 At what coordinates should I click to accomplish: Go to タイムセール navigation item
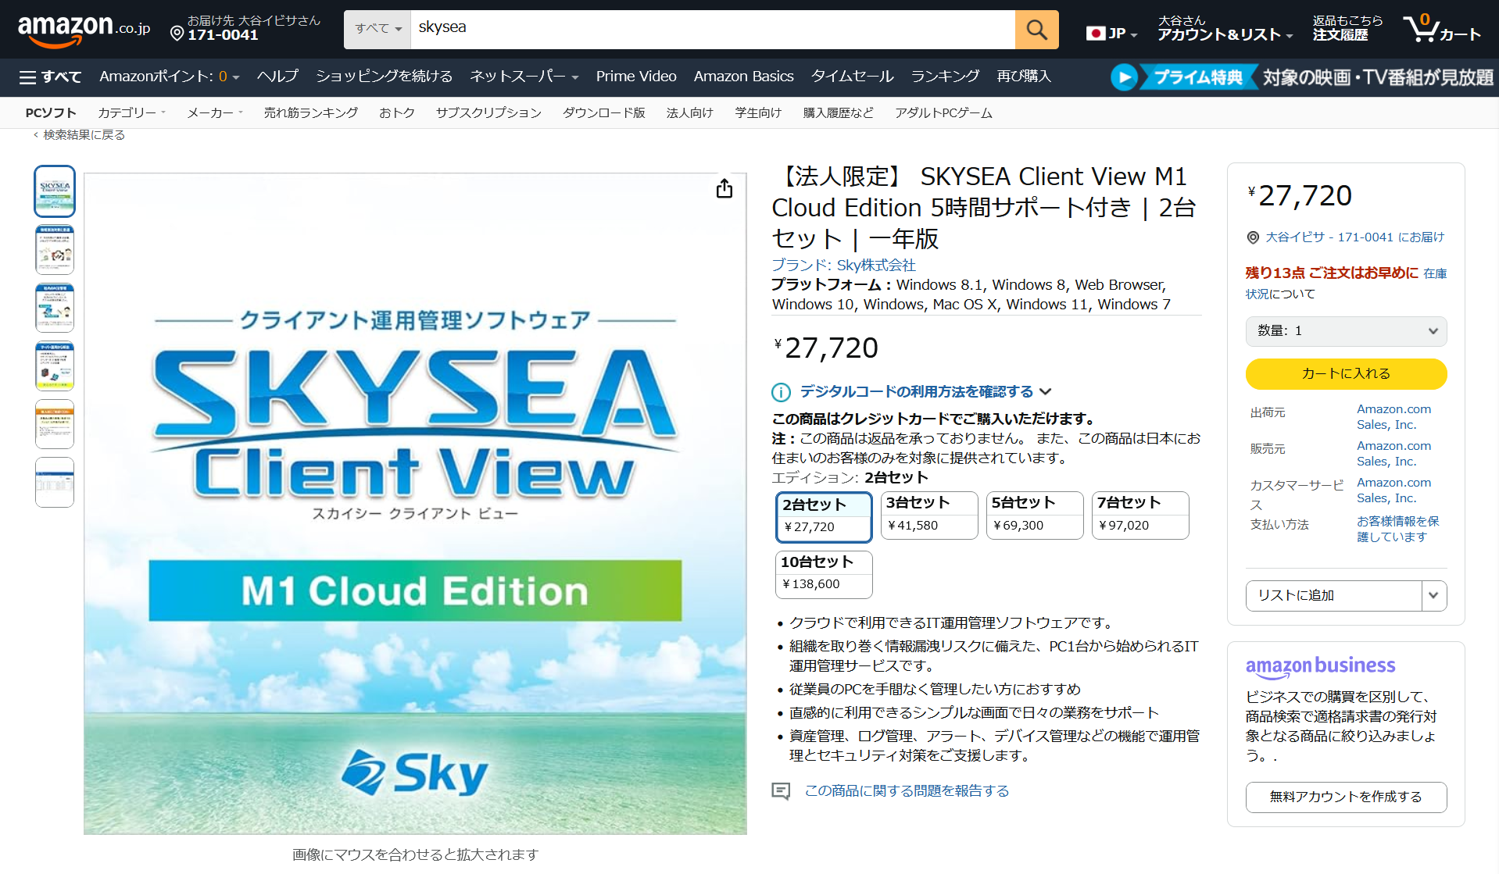click(x=852, y=77)
